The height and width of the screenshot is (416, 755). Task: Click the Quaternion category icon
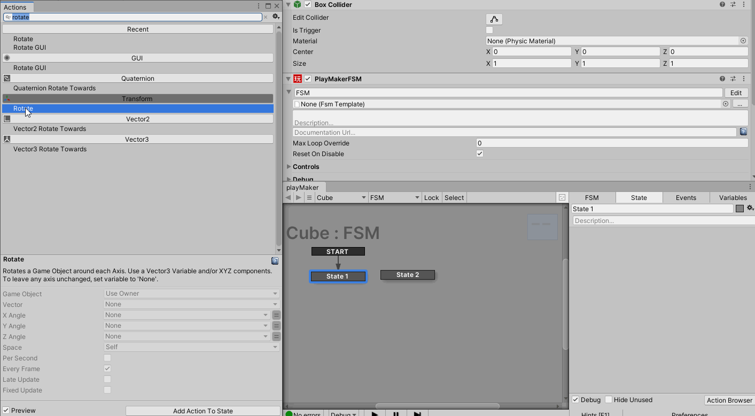tap(7, 78)
